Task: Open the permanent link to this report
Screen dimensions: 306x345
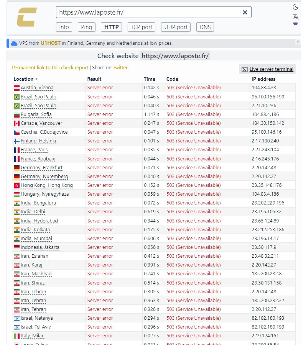Action: point(50,68)
